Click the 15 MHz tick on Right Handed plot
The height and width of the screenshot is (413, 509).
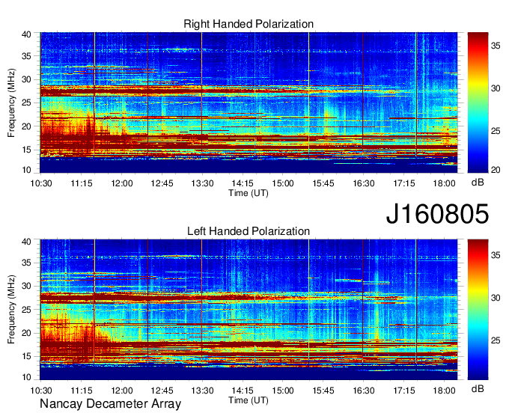tap(27, 150)
